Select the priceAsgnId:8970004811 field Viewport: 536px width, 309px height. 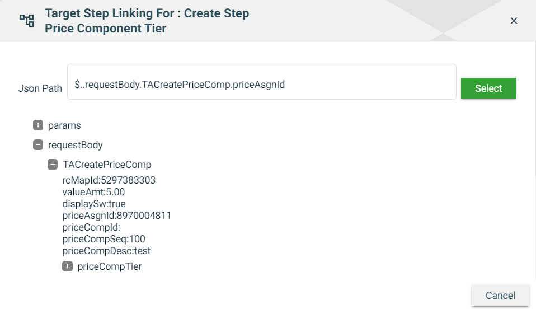point(116,216)
